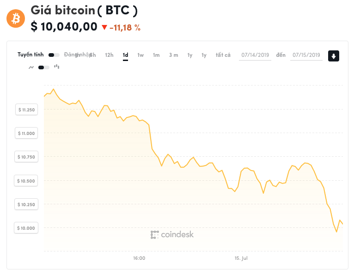Click the orange Bitcoin logo icon
The width and height of the screenshot is (354, 275).
coord(16,18)
